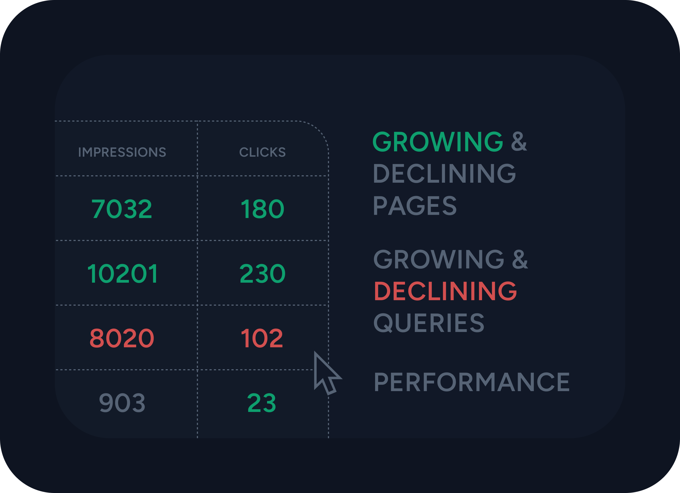680x493 pixels.
Task: Select the 230 clicks cell
Action: 262,273
